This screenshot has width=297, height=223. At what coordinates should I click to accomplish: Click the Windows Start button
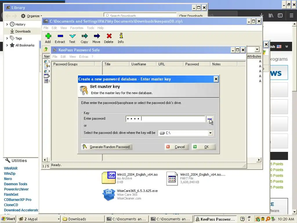pos(8,219)
